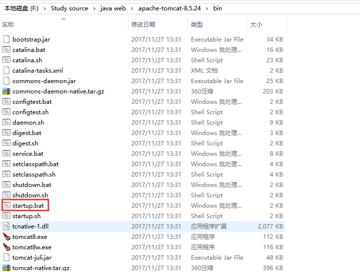Select the service.bat file name

[28, 153]
